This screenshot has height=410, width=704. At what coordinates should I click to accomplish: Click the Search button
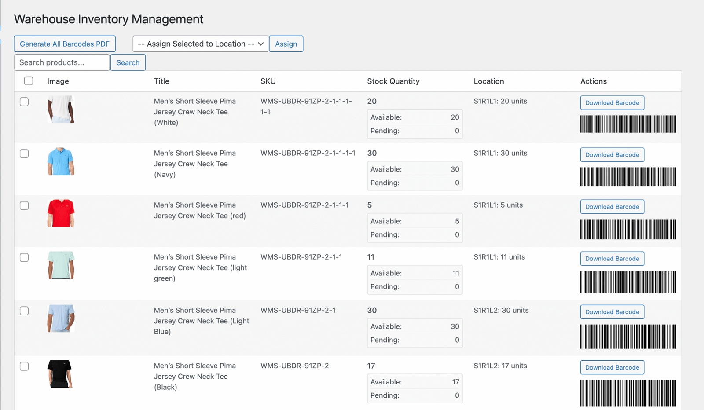(x=128, y=62)
